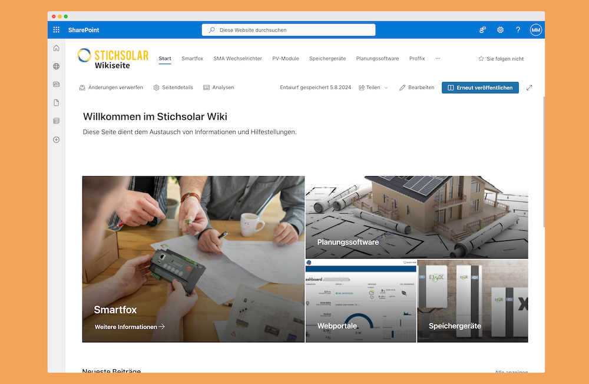589x384 pixels.
Task: Open My lists icon in sidebar
Action: coord(57,121)
